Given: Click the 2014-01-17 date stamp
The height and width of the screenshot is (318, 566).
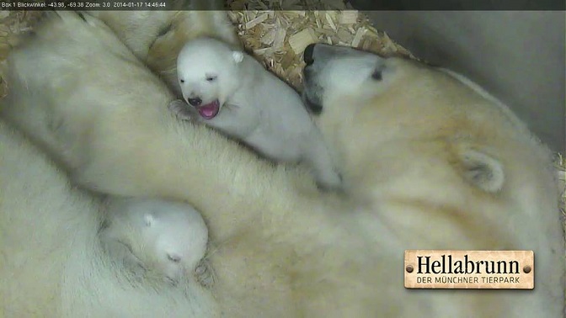Looking at the screenshot, I should [x=126, y=5].
